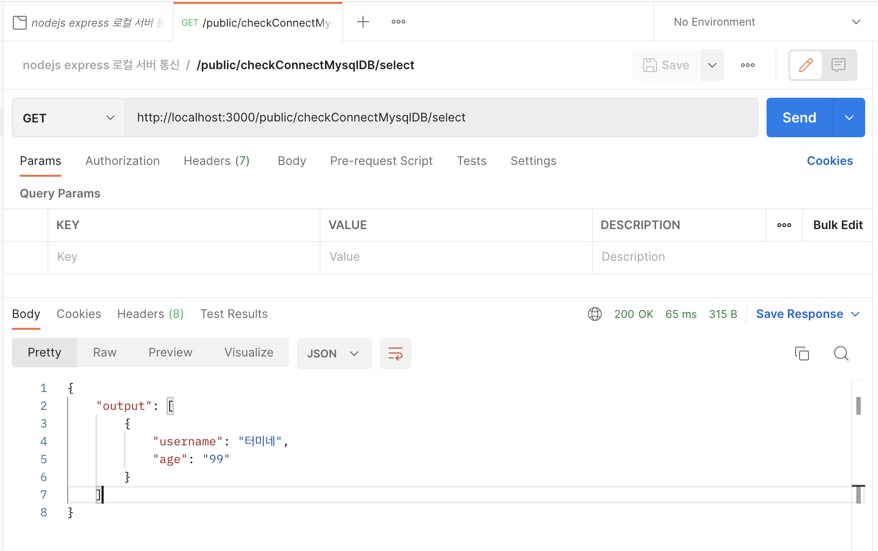Open the request Settings tab
Viewport: 878px width, 551px height.
(533, 161)
